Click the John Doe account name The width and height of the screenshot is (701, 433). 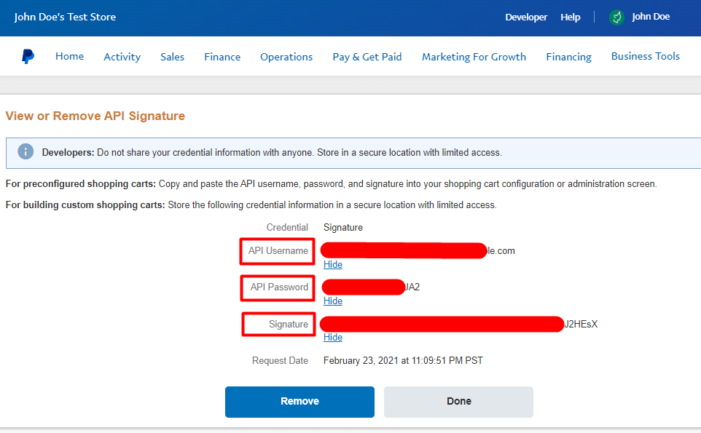(x=651, y=17)
